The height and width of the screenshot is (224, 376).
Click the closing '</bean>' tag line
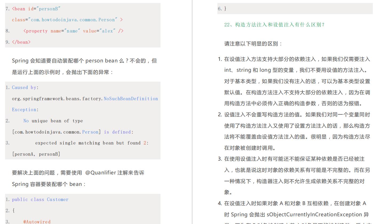[x=21, y=42]
